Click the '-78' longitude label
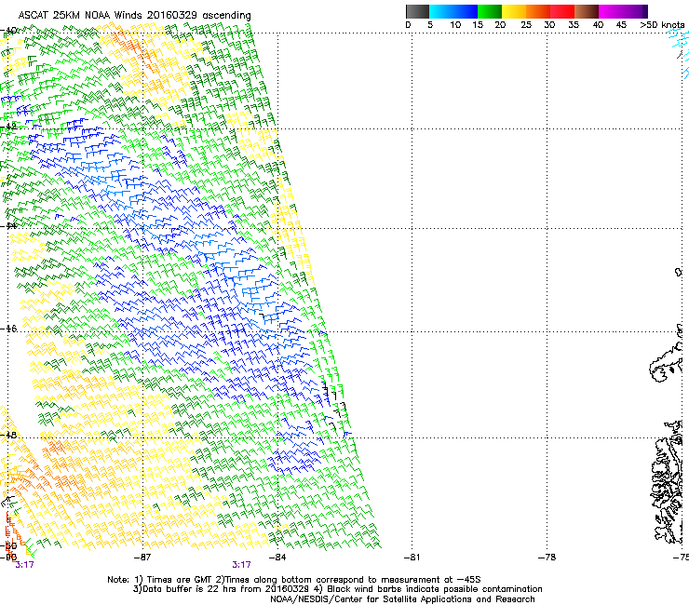Screen dimensions: 689x605 point(547,558)
